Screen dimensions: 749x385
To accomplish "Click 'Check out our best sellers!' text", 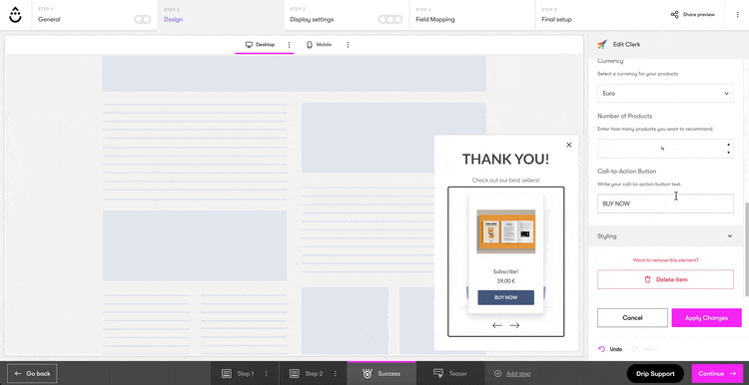I will 506,181.
